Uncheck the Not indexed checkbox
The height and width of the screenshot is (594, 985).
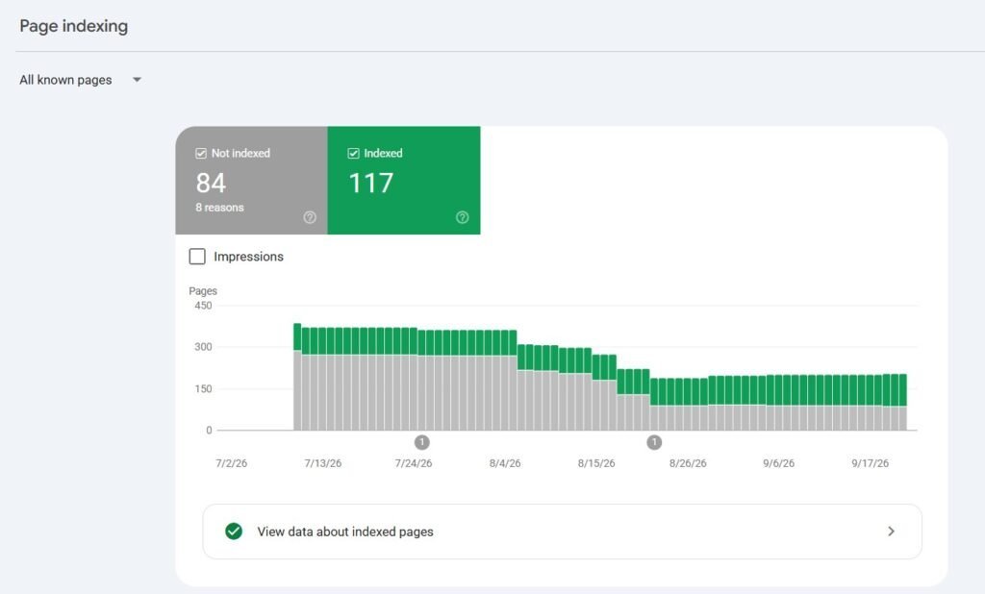coord(201,153)
